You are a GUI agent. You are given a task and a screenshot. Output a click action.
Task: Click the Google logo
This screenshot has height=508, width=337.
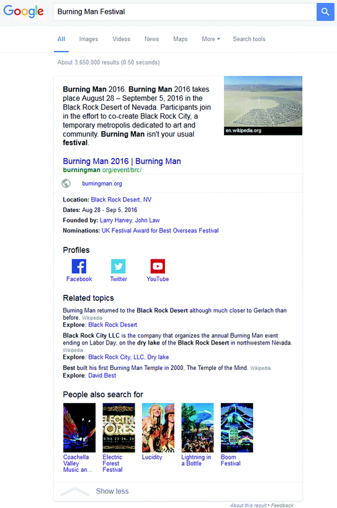click(x=24, y=12)
